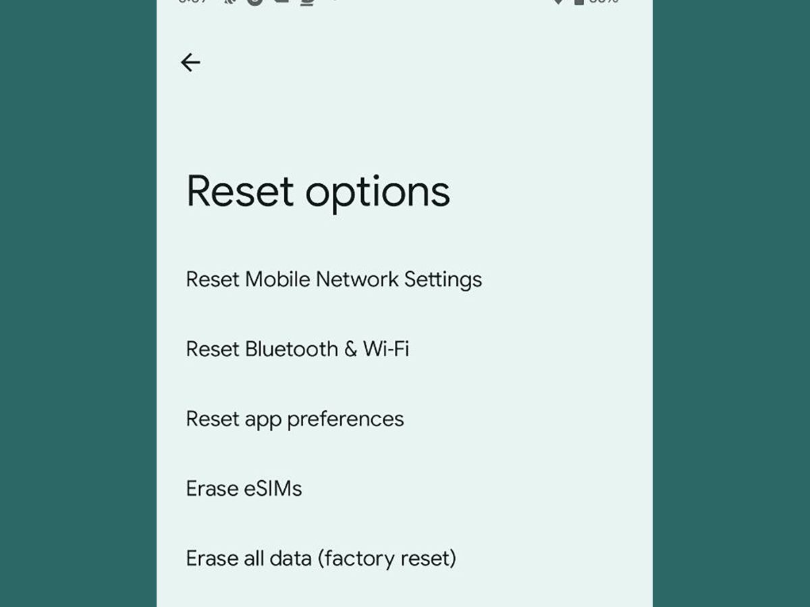
Task: Tap the underlined notification icon in status bar
Action: [x=307, y=2]
